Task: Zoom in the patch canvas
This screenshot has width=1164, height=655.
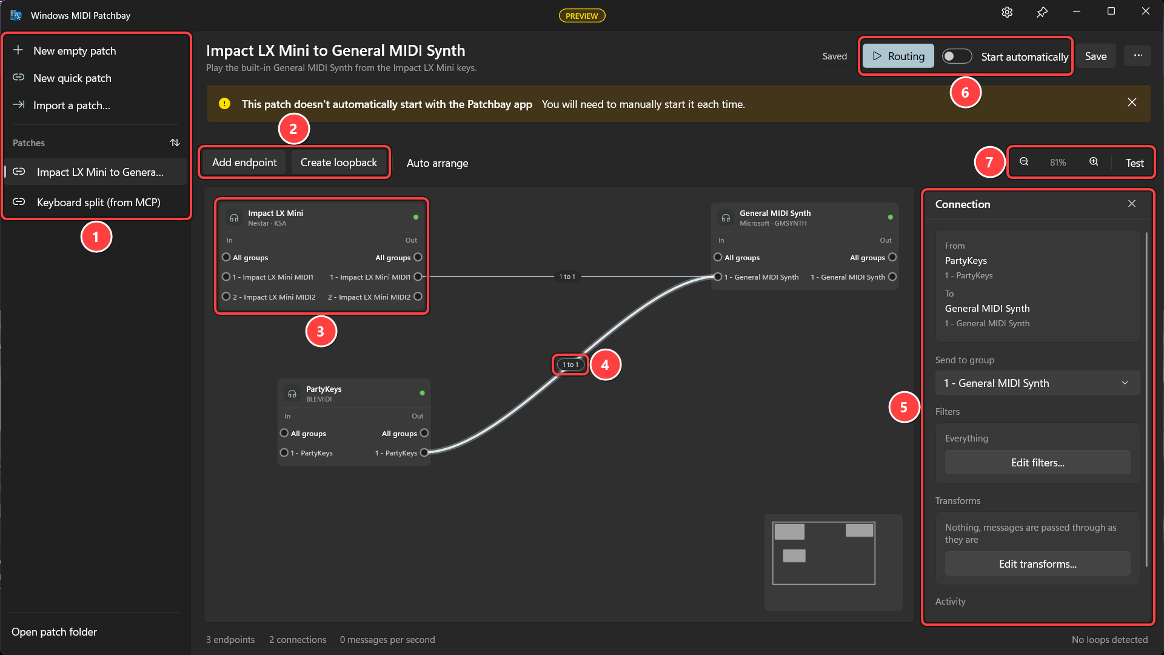Action: [x=1094, y=162]
